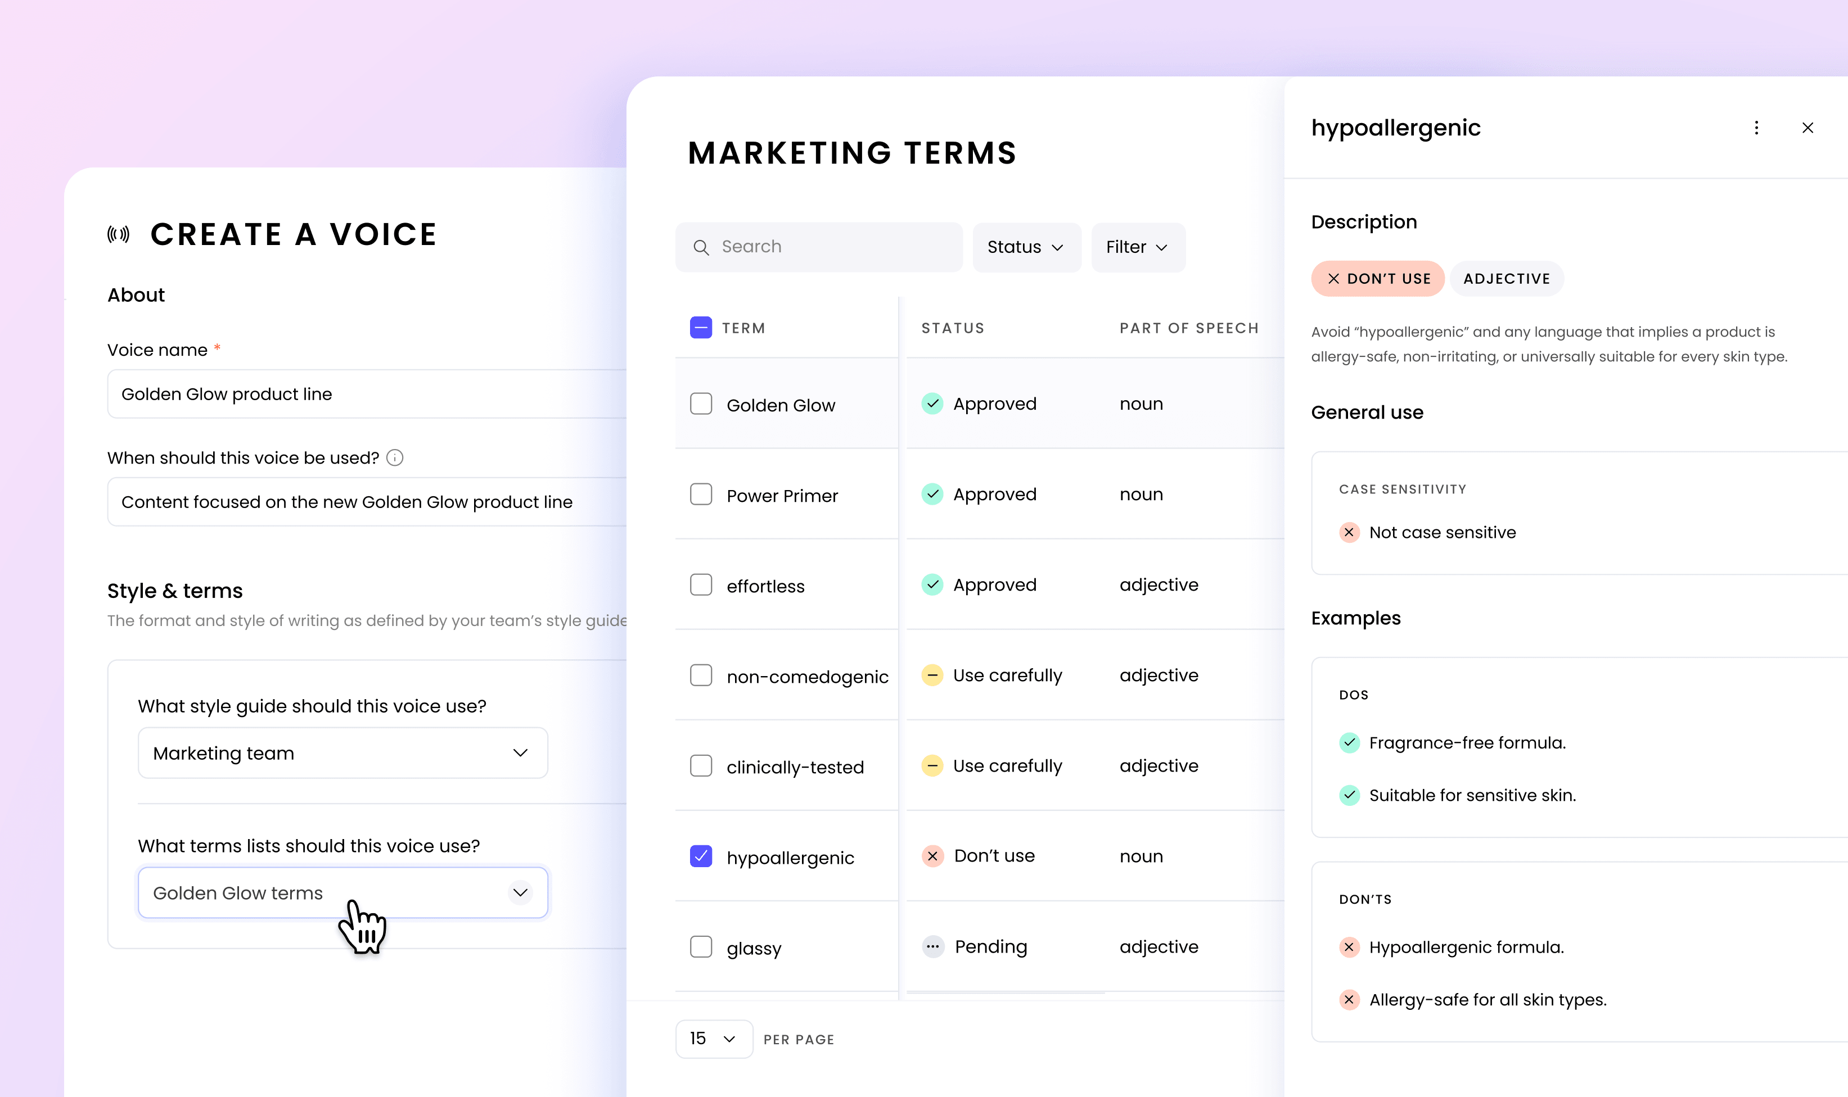This screenshot has width=1848, height=1097.
Task: Click the X icon beside Allergy-safe for all skin types
Action: [1349, 999]
